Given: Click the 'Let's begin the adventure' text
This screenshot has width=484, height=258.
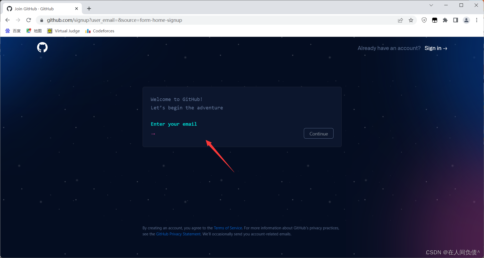Looking at the screenshot, I should (187, 108).
